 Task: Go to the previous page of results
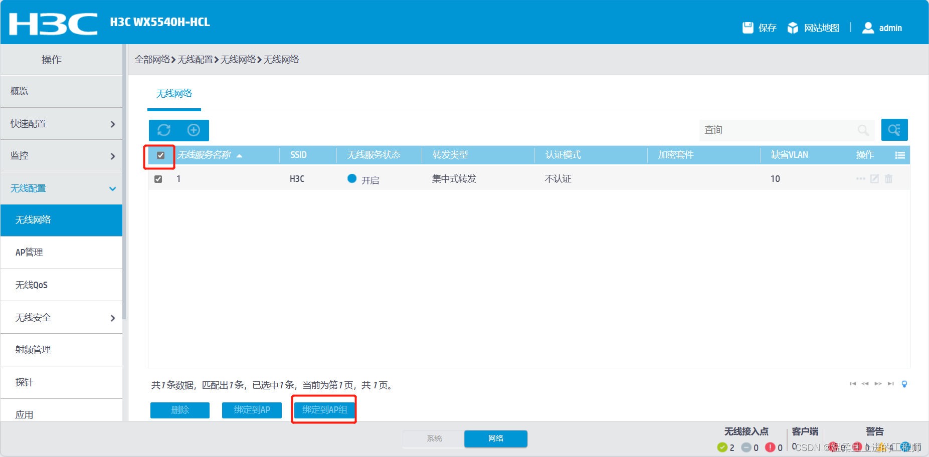tap(865, 384)
